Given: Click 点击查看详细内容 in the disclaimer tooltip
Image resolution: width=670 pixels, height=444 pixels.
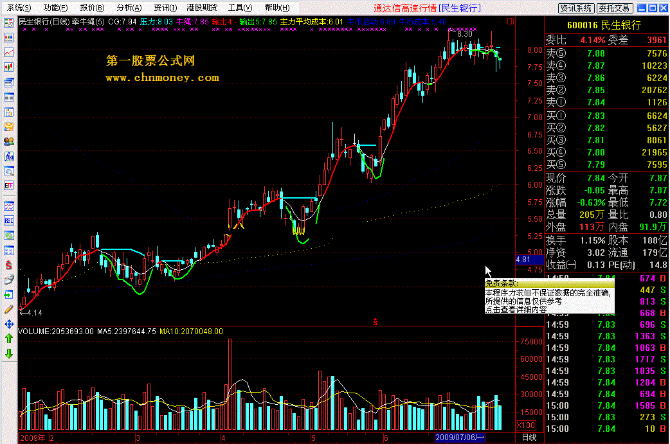Looking at the screenshot, I should [516, 310].
